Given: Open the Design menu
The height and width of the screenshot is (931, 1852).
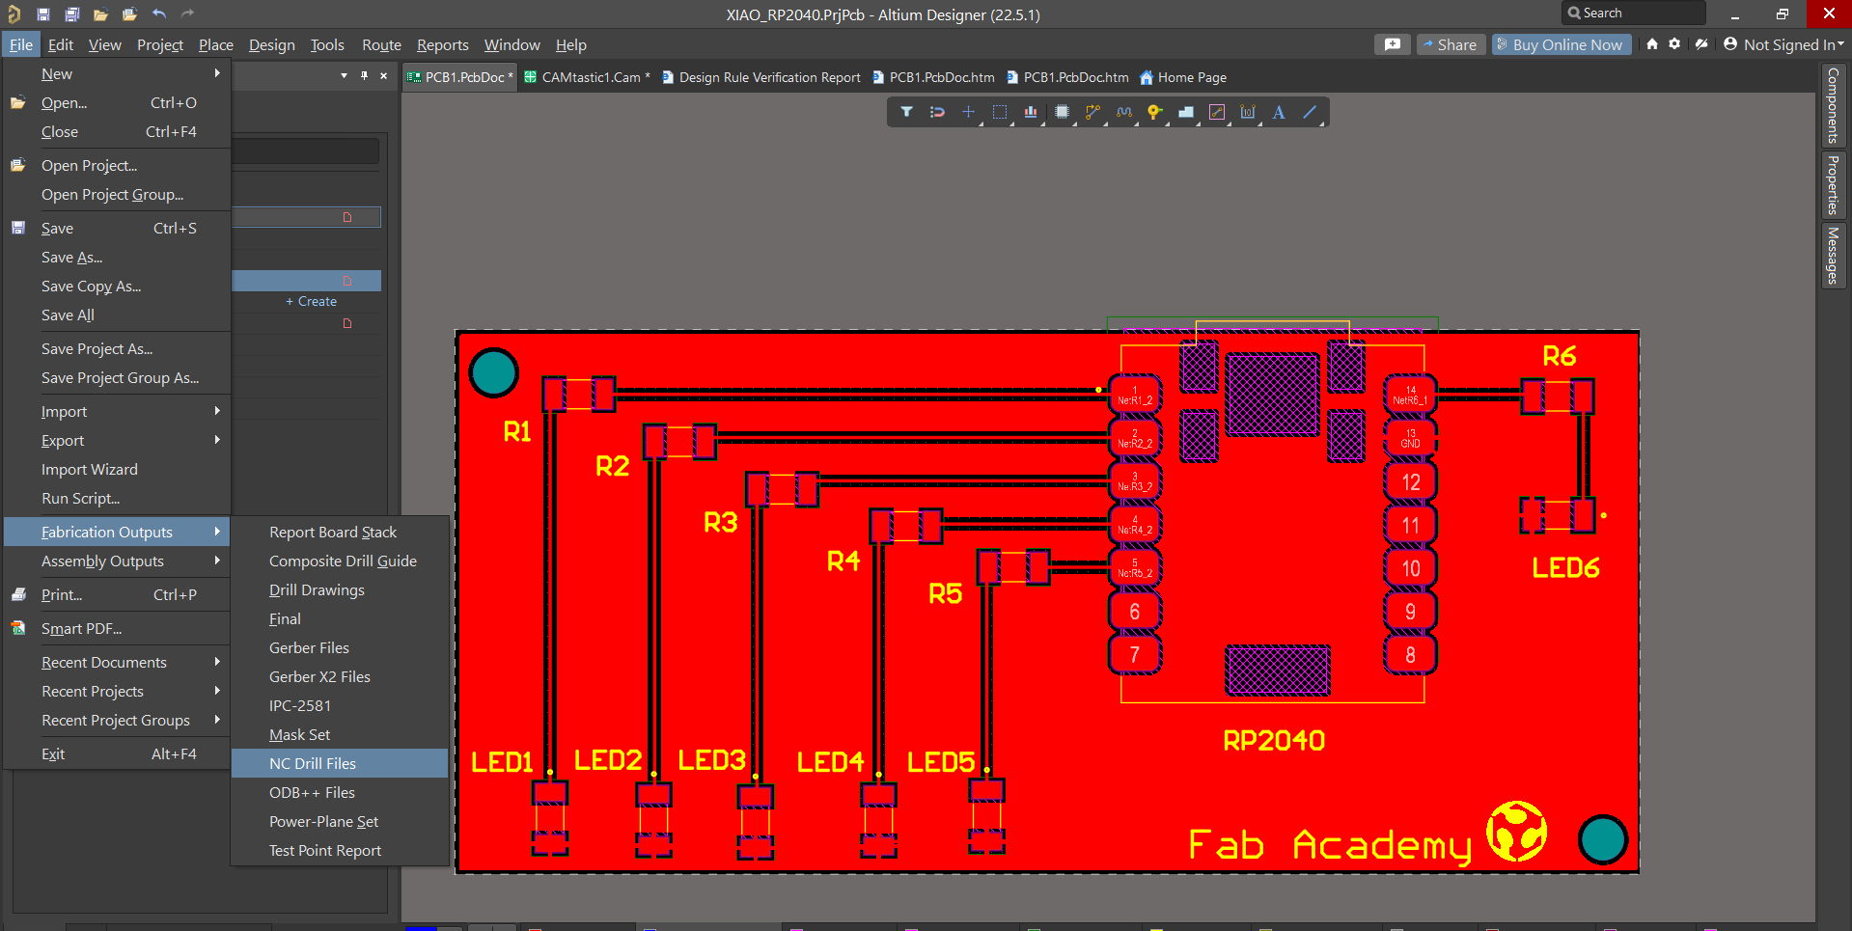Looking at the screenshot, I should click(272, 44).
